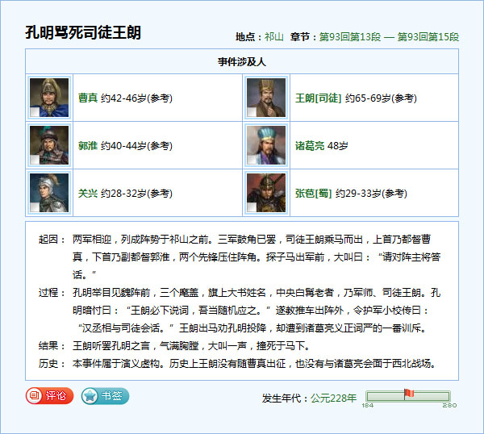Open Zhuge Liang's portrait image
484x434 pixels.
click(x=266, y=145)
